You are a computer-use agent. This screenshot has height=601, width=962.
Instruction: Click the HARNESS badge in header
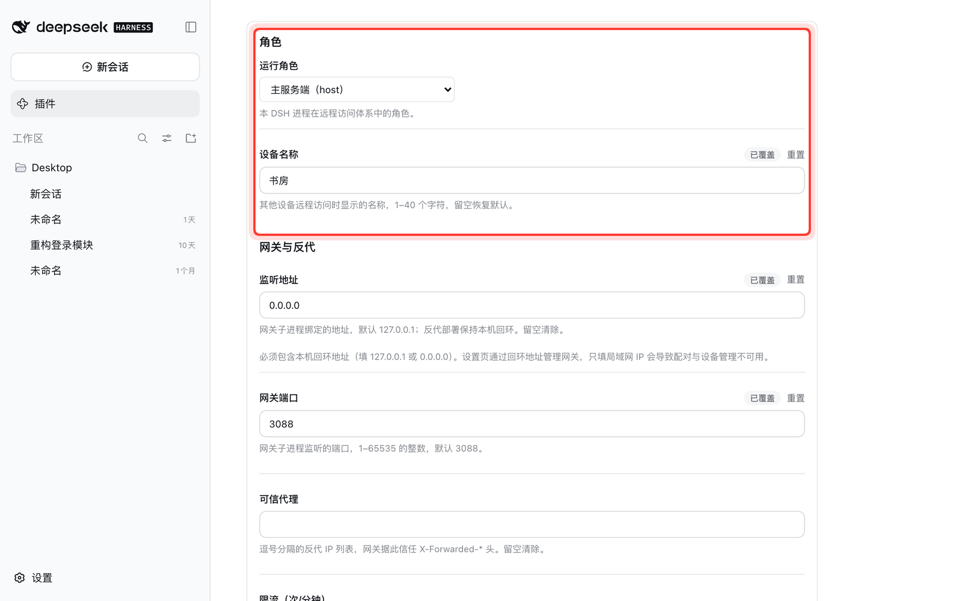tap(133, 28)
